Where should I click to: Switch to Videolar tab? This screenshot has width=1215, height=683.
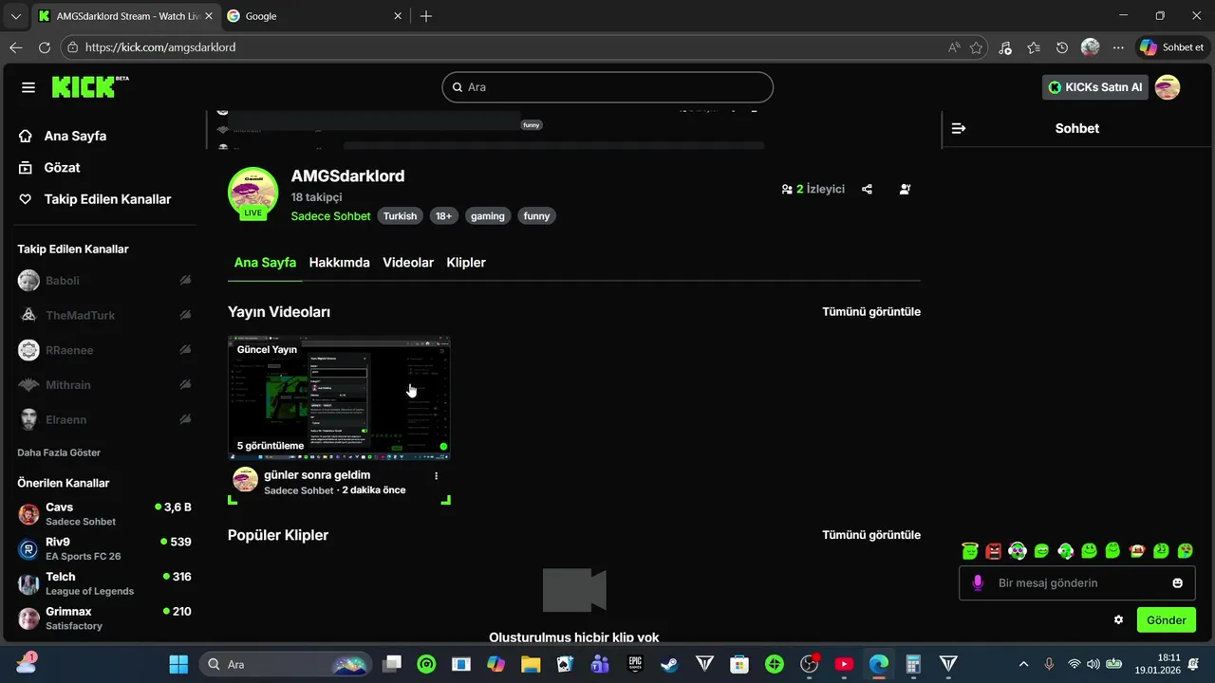coord(408,263)
